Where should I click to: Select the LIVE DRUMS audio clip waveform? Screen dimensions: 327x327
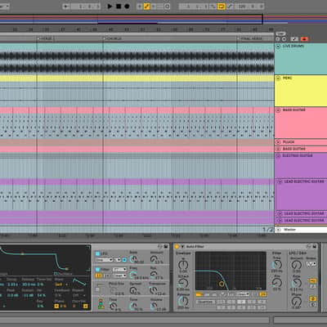click(x=137, y=62)
